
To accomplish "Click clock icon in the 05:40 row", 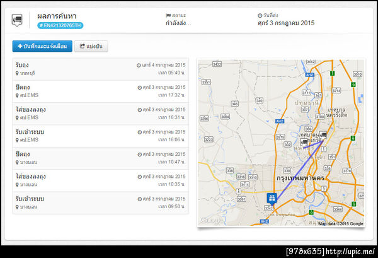I will 139,66.
